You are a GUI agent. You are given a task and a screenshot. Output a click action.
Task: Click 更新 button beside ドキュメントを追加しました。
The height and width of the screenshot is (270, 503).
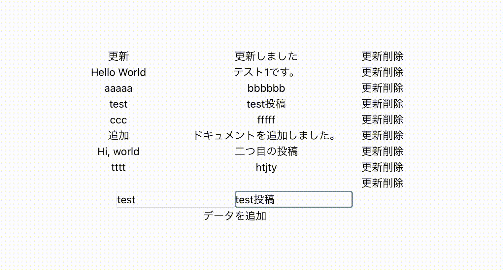(372, 135)
